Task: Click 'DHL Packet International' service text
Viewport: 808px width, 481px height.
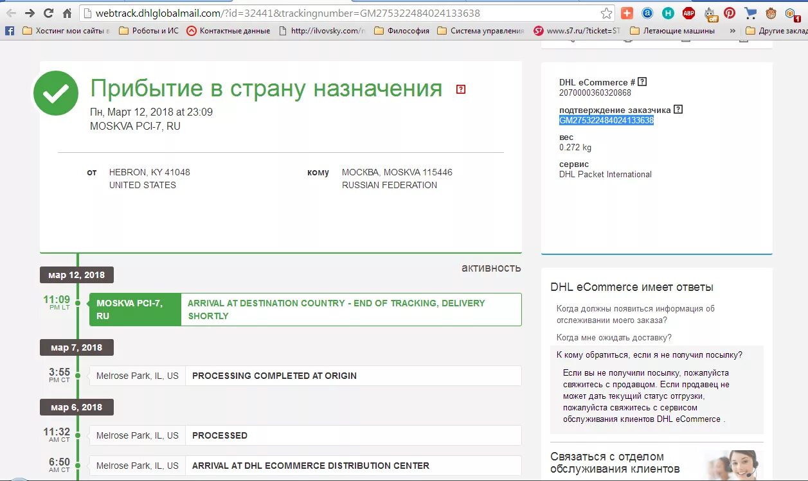Action: 606,174
